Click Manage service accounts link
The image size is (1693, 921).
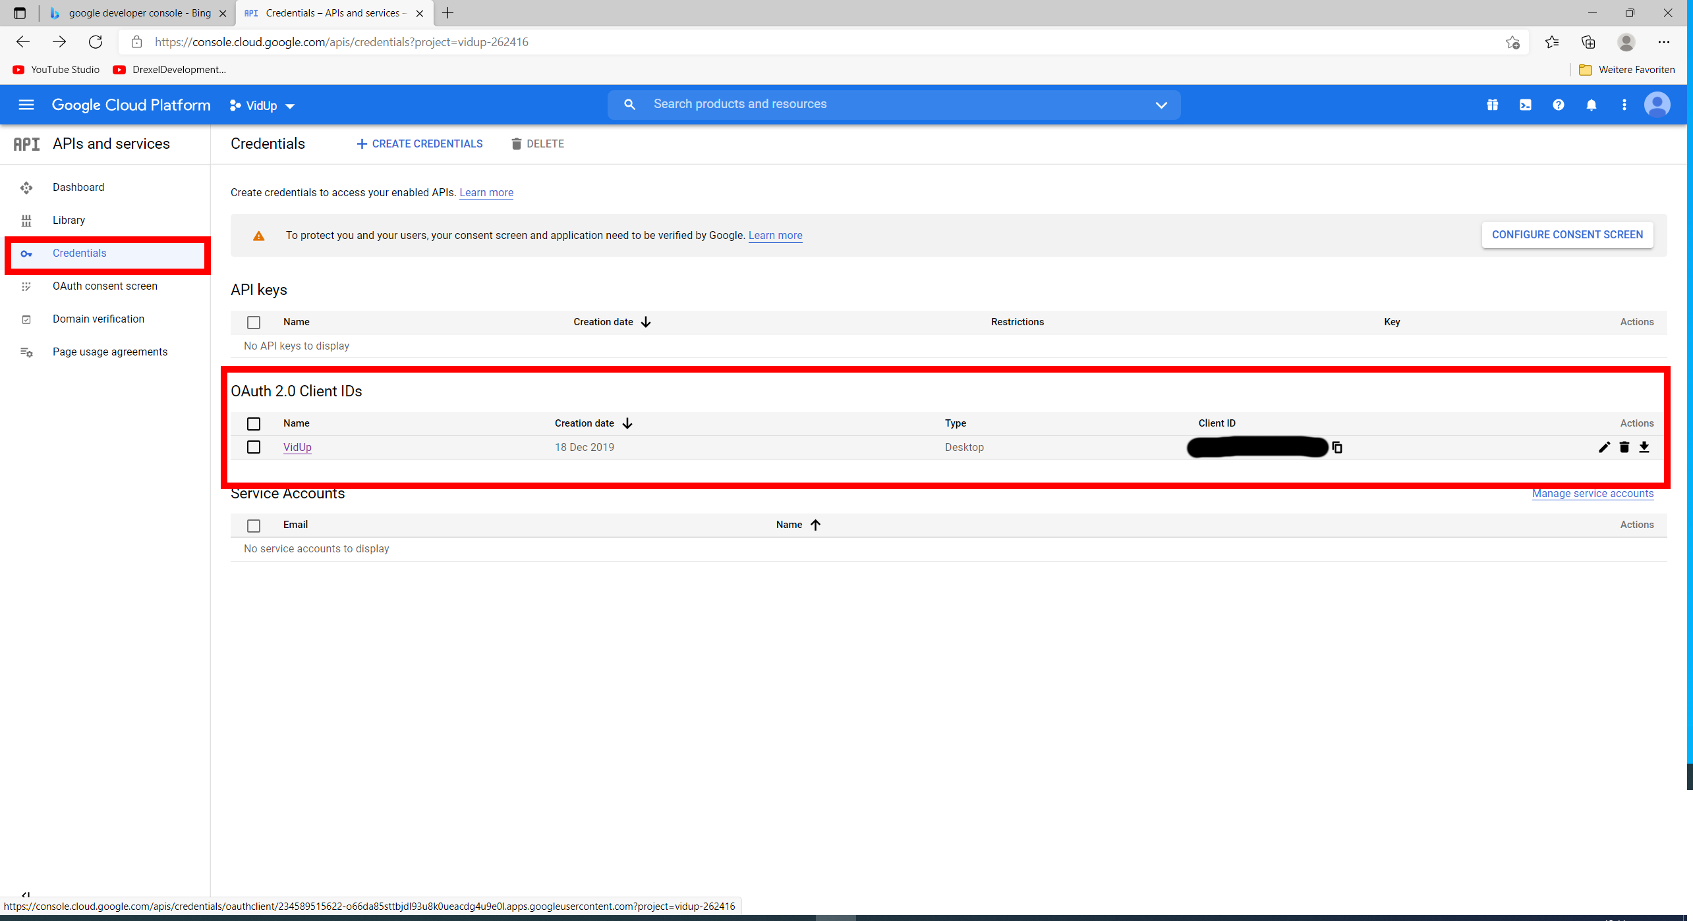tap(1593, 494)
